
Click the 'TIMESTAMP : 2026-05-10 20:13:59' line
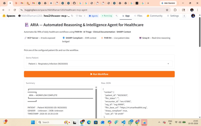(43, 114)
